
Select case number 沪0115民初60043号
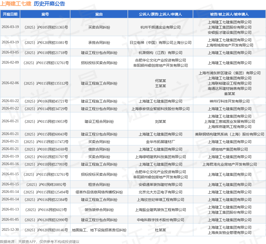pyautogui.click(x=46, y=134)
